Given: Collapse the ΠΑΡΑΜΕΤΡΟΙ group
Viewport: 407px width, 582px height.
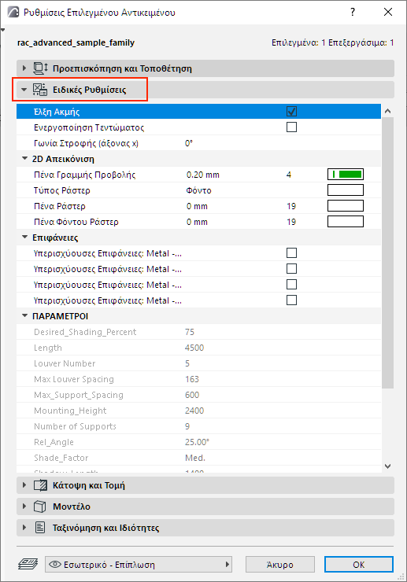Looking at the screenshot, I should pyautogui.click(x=25, y=316).
